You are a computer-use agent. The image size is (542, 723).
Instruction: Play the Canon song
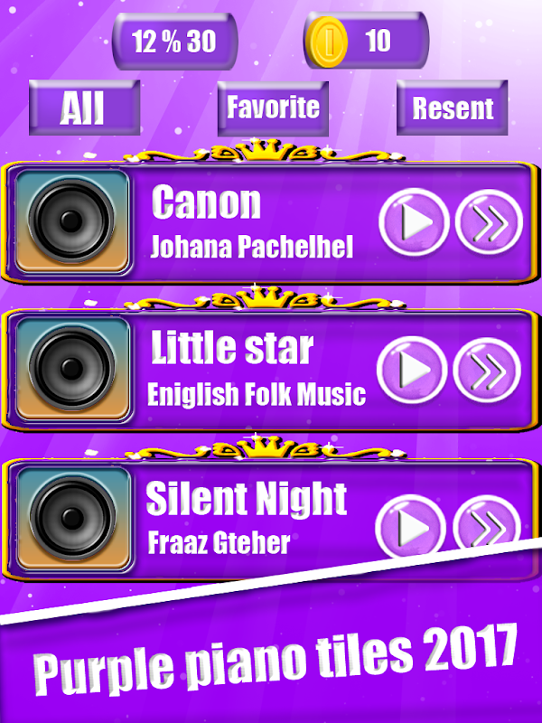tap(414, 221)
